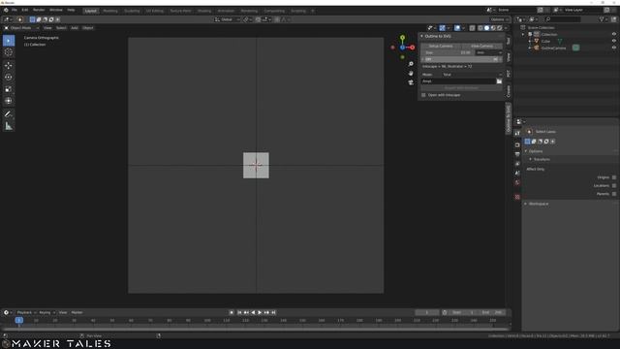Click the navigation gizmo red X axis
The height and width of the screenshot is (349, 620).
point(413,48)
